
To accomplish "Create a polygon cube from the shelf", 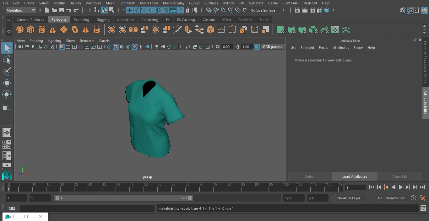I will click(31, 30).
